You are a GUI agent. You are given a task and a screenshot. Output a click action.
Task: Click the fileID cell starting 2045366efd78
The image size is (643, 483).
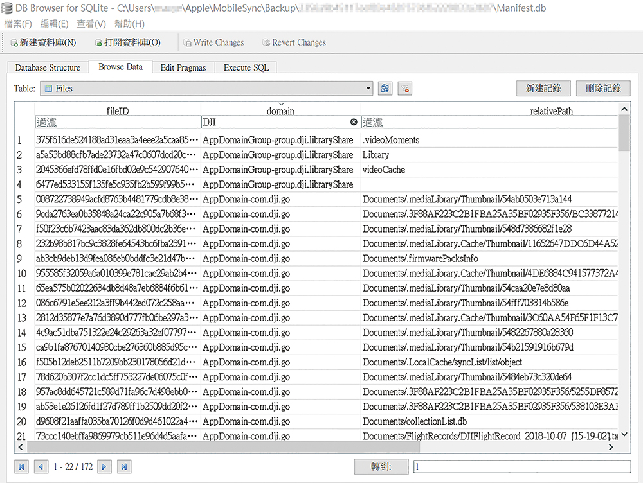(118, 170)
